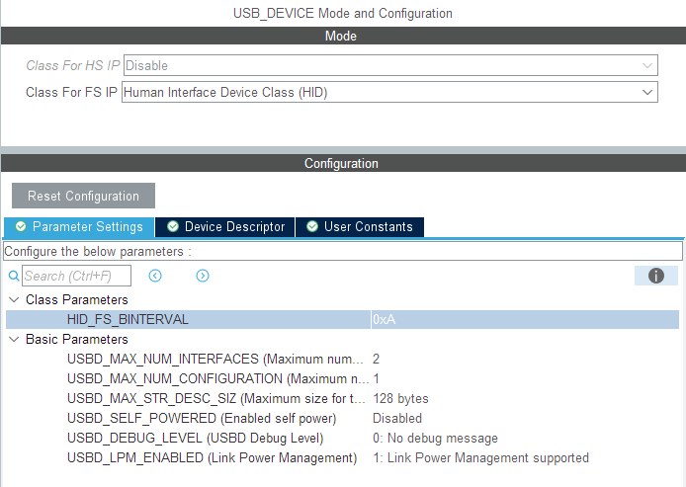The width and height of the screenshot is (686, 487).
Task: Open the info panel icon
Action: tap(655, 276)
